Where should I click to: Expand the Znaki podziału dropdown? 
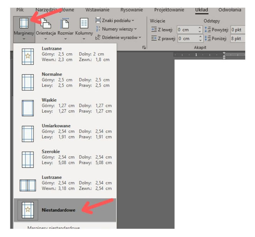pos(115,20)
